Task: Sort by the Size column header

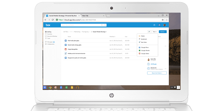Action: click(x=126, y=36)
